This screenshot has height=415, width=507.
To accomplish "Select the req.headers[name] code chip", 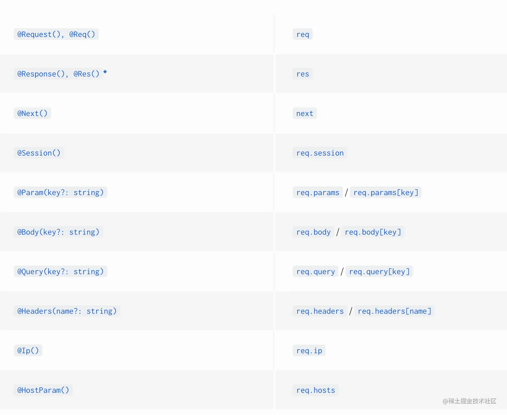I will pyautogui.click(x=394, y=311).
